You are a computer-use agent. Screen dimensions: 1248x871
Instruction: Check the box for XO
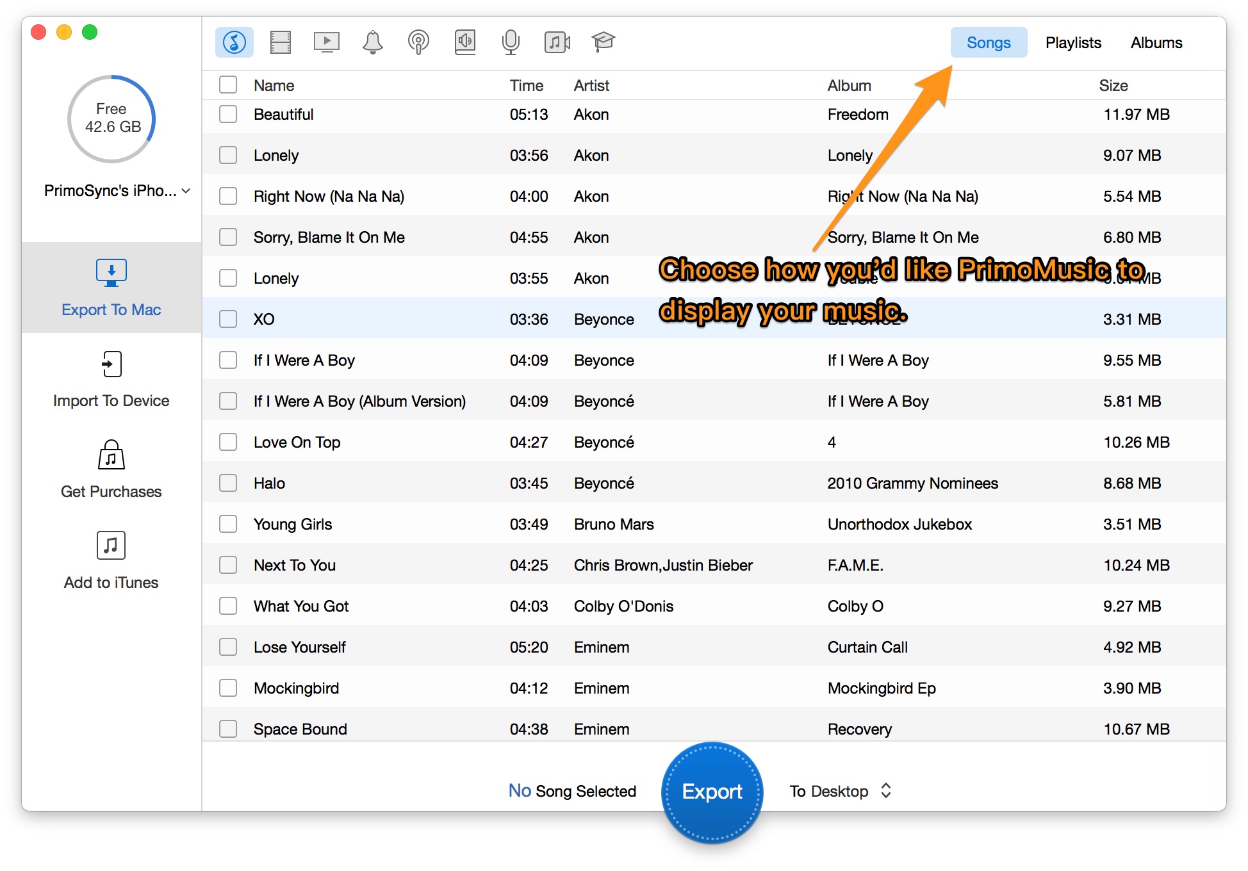228,319
